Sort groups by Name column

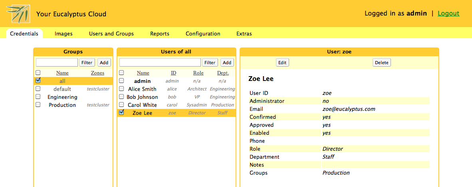coord(62,73)
